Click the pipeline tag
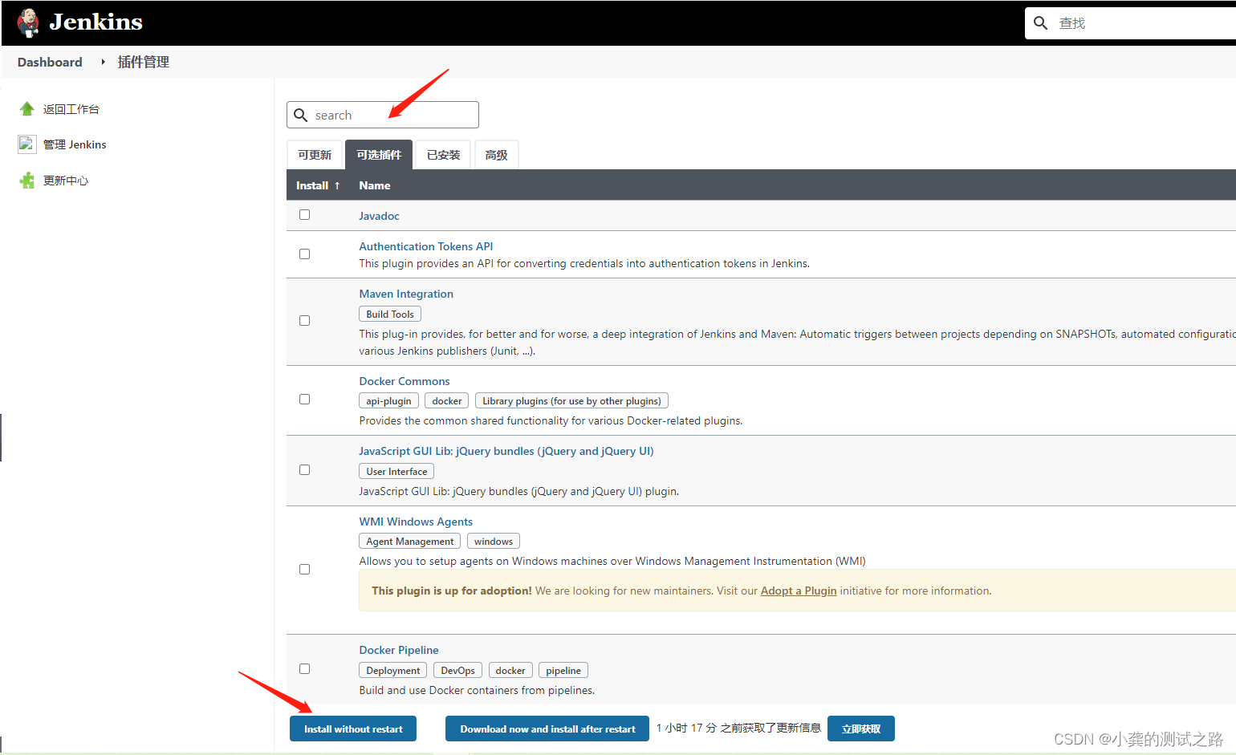Image resolution: width=1236 pixels, height=755 pixels. click(563, 671)
